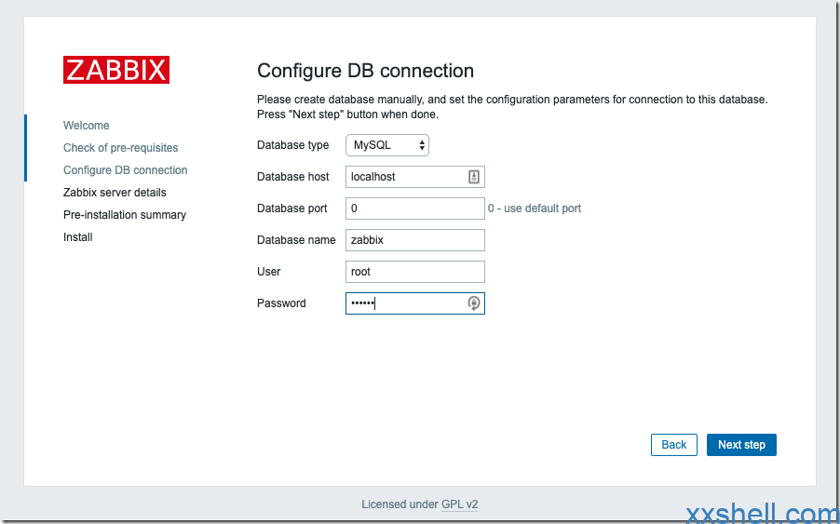Go to the Welcome step in sidebar
840x524 pixels.
coord(87,126)
